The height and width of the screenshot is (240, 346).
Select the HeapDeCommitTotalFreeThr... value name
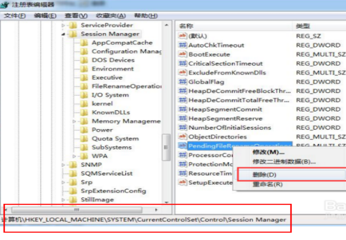click(239, 100)
